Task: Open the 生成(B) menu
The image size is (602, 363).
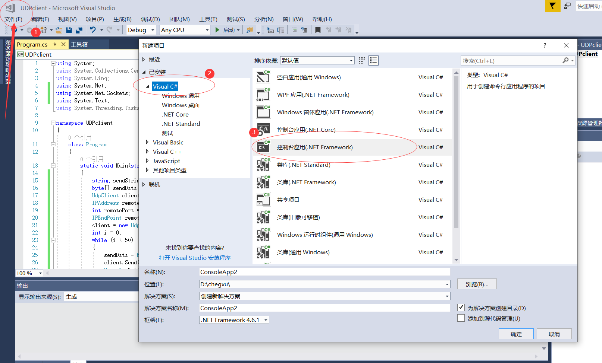Action: coord(122,19)
